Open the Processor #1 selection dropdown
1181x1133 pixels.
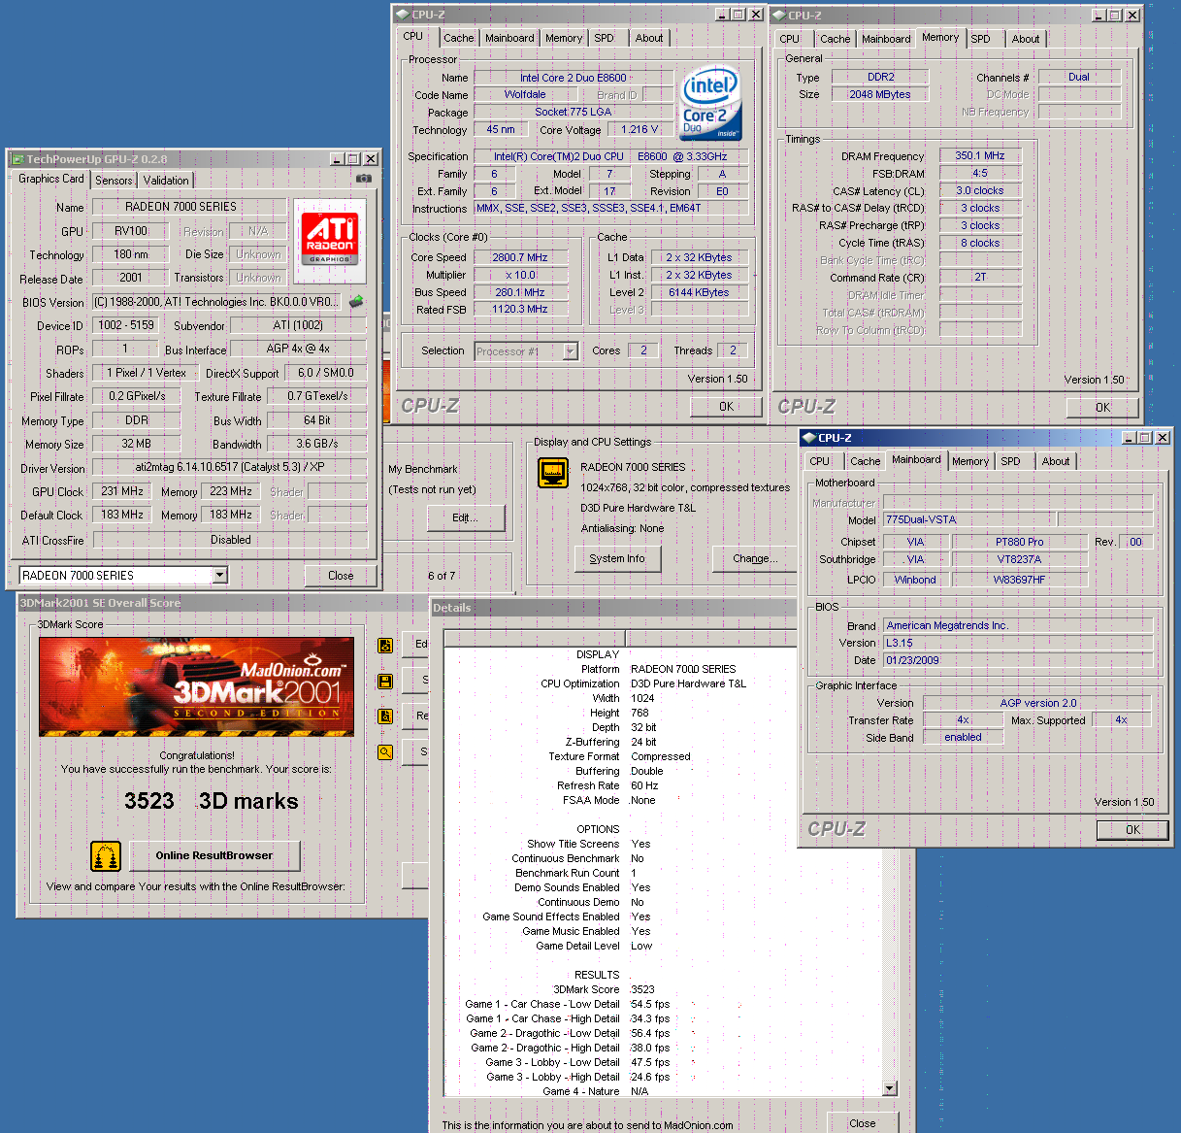(x=570, y=351)
